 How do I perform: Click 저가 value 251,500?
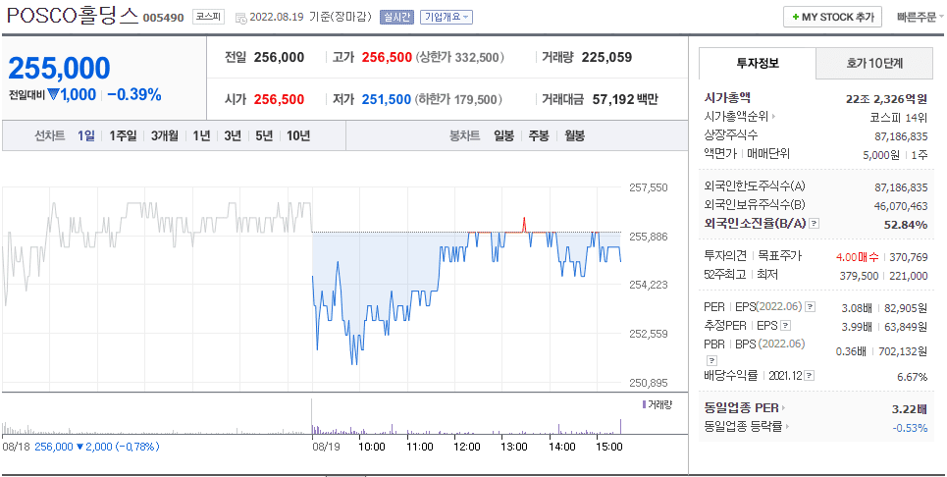click(x=387, y=99)
